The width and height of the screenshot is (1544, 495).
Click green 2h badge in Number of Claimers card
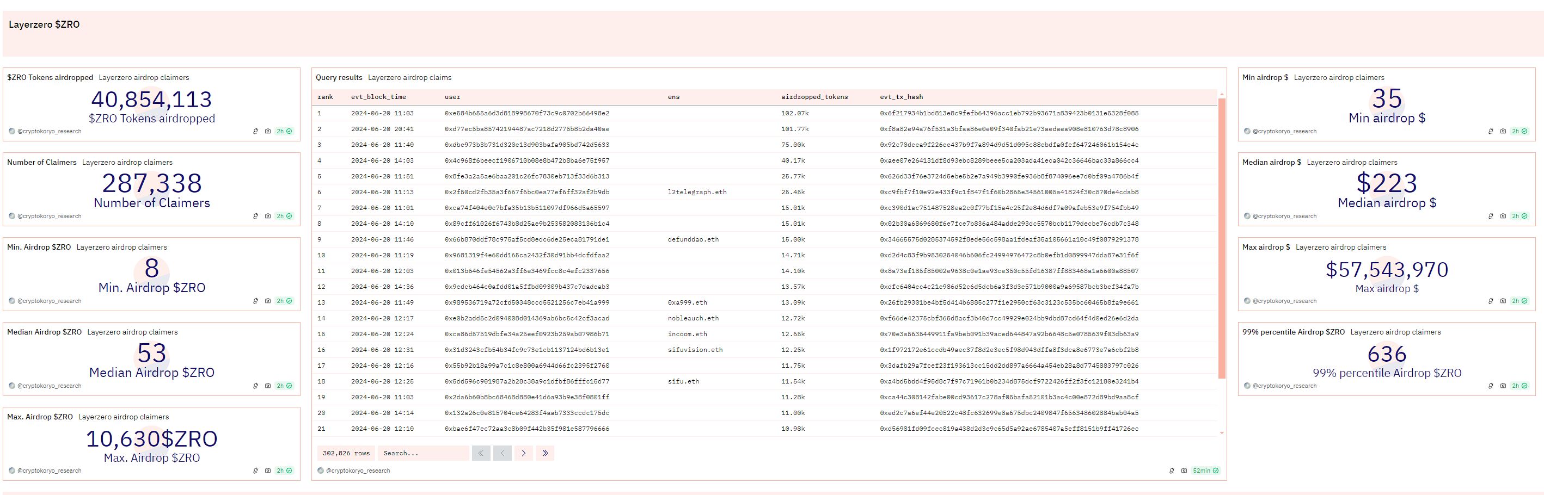pyautogui.click(x=284, y=216)
